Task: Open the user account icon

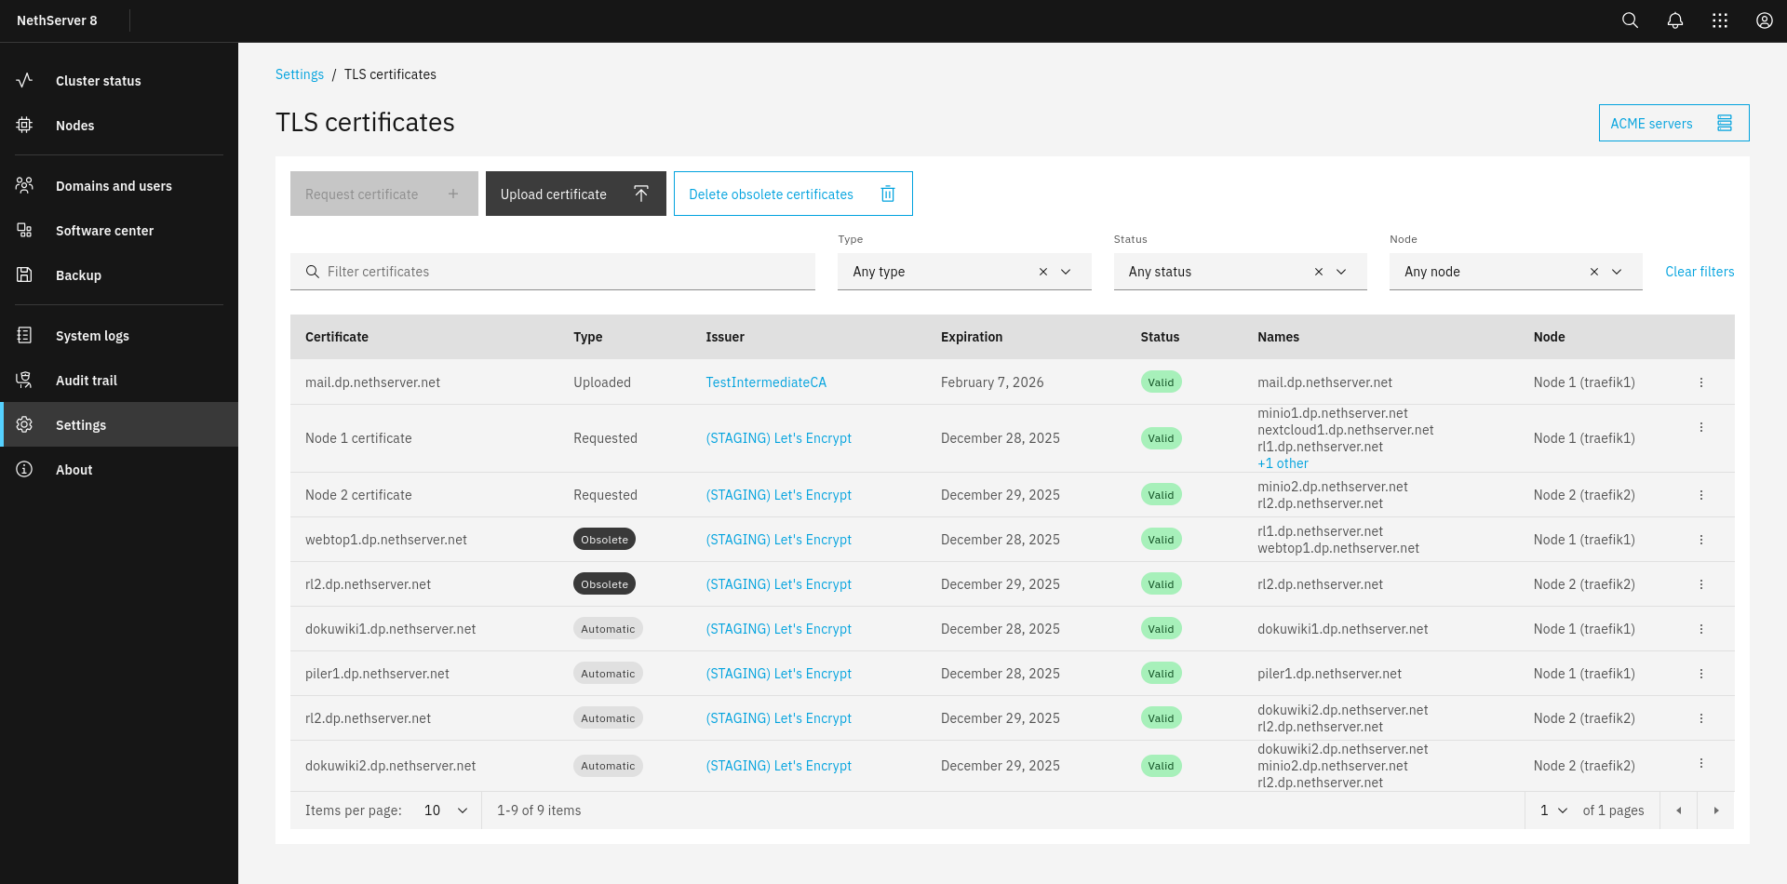Action: point(1764,20)
